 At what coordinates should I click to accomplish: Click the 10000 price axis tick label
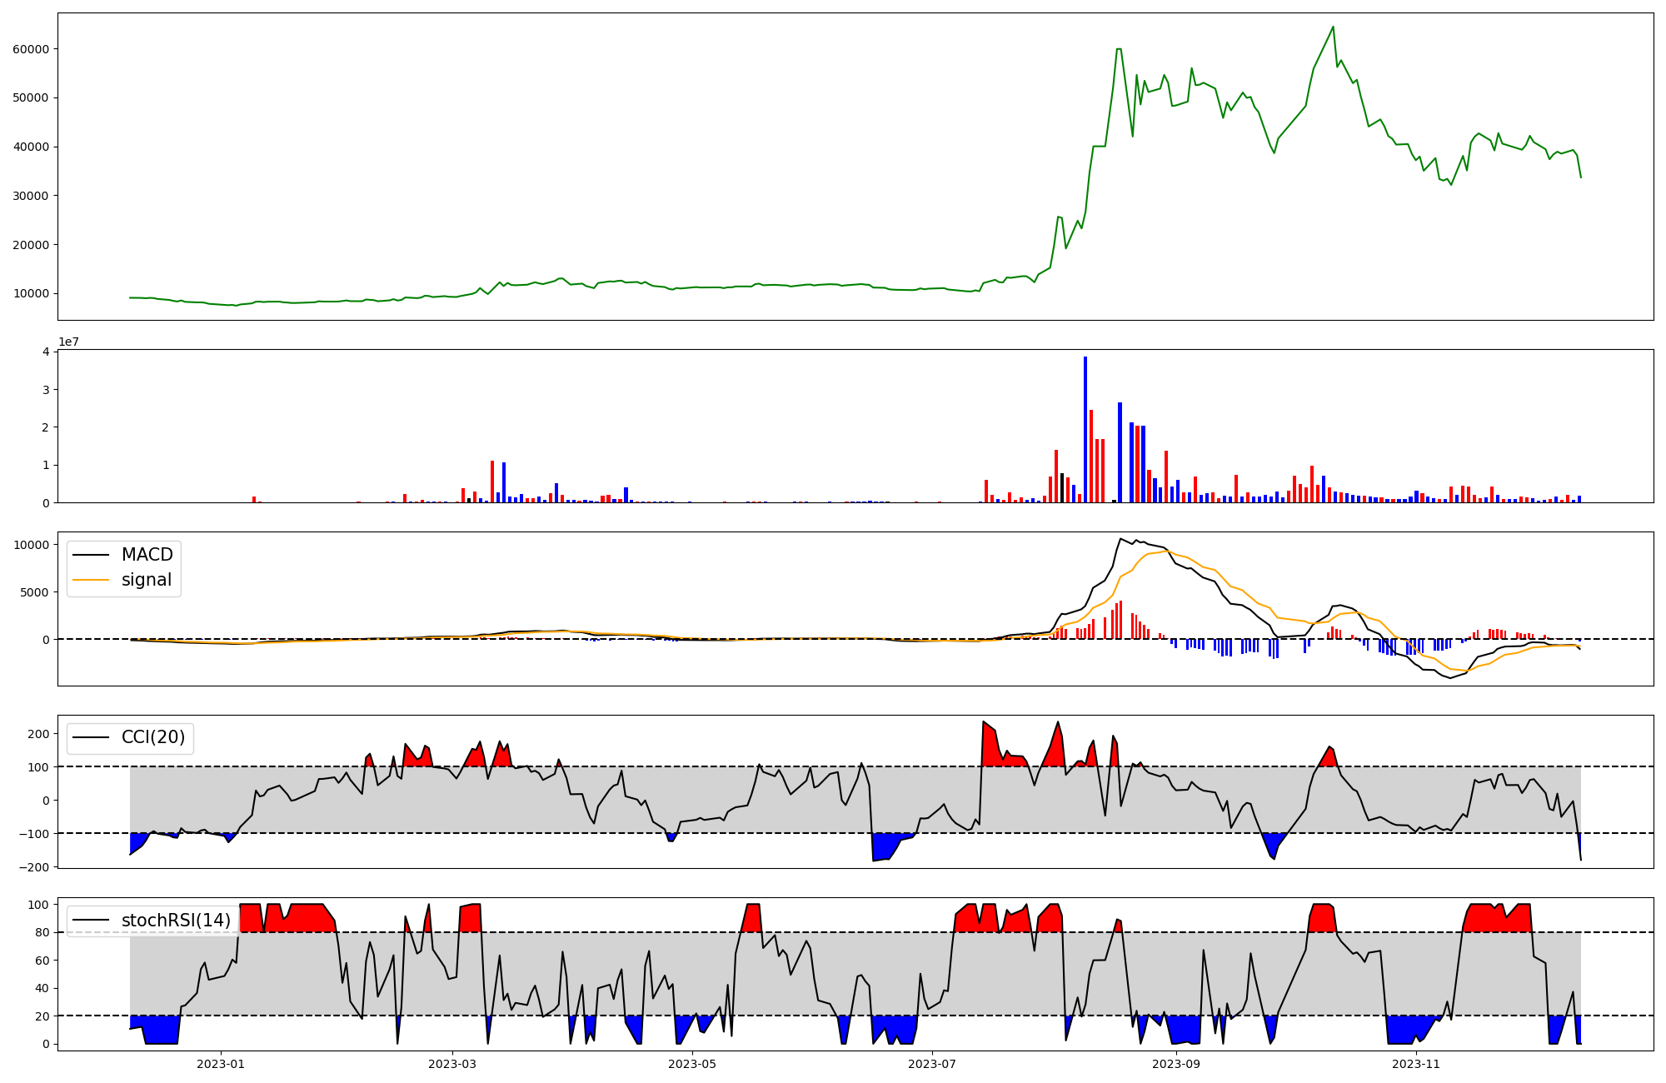tap(31, 293)
